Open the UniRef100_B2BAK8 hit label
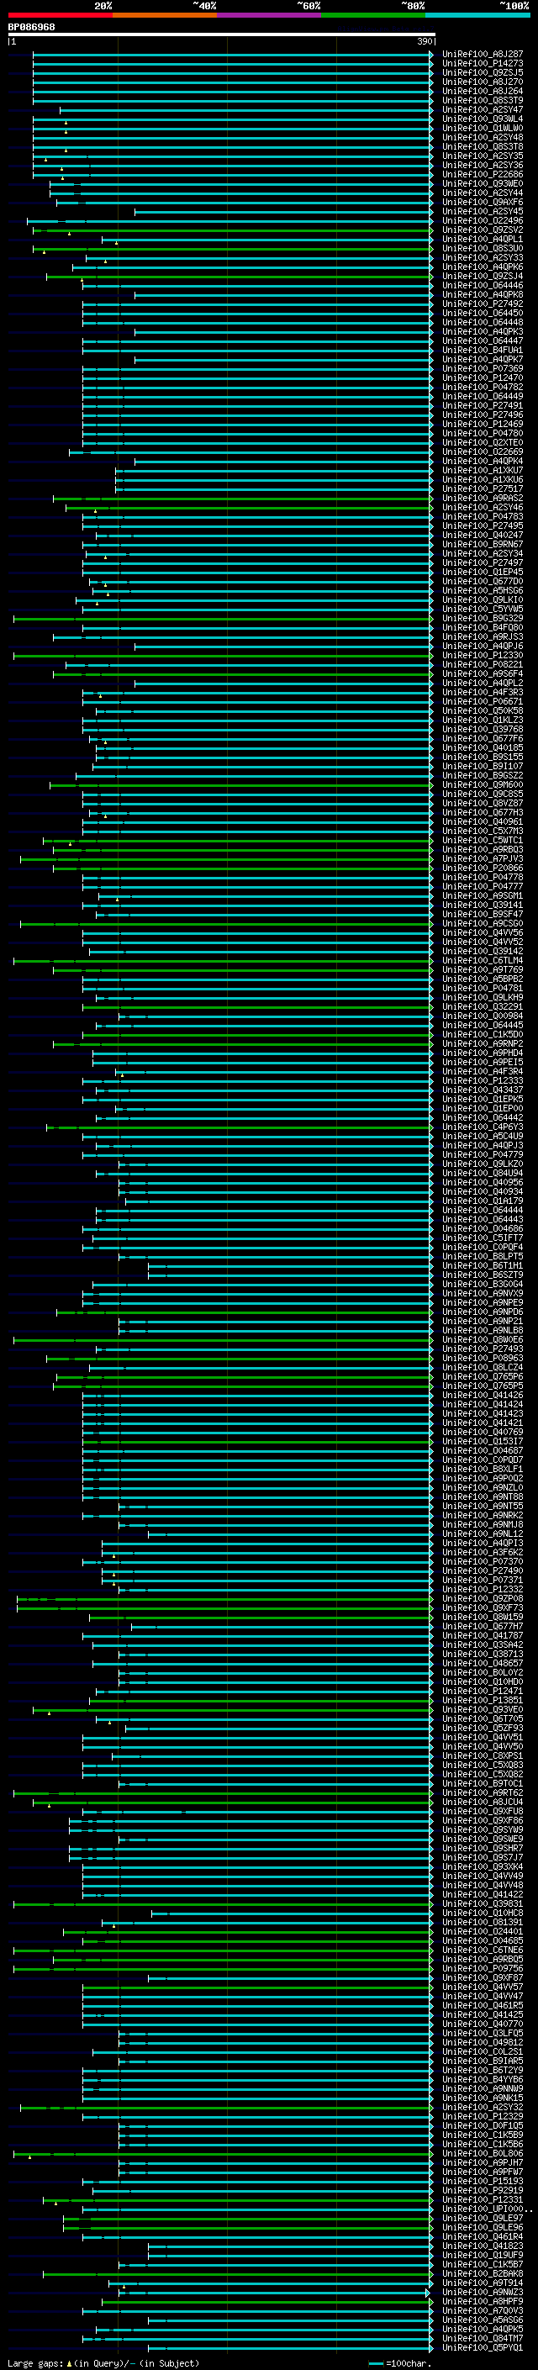 [x=482, y=2273]
